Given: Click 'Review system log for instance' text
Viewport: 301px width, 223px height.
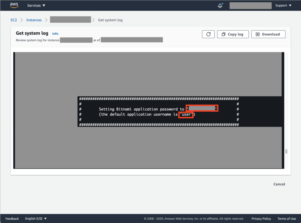Looking at the screenshot, I should 38,40.
